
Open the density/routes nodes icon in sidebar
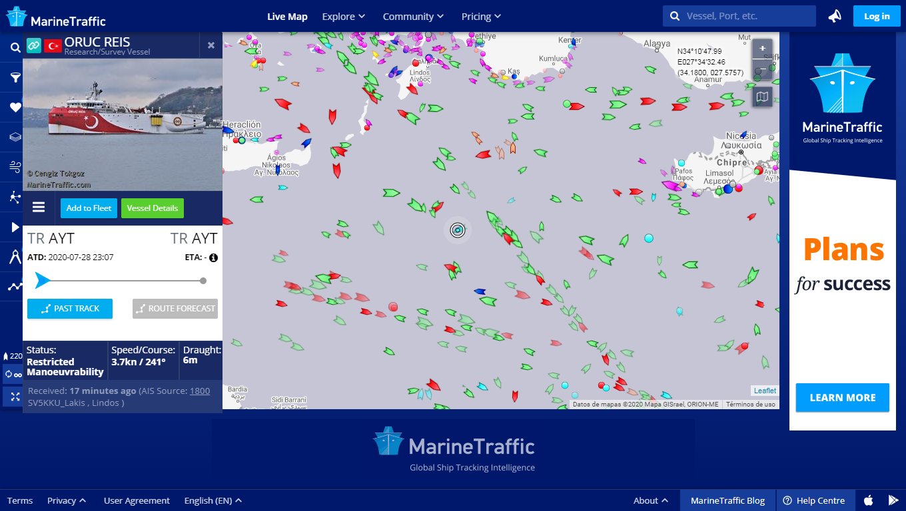[15, 197]
